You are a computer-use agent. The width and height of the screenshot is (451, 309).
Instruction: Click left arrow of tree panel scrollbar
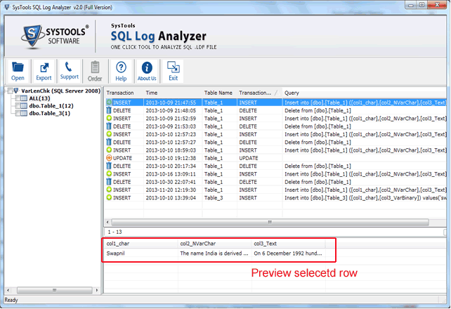click(x=8, y=290)
